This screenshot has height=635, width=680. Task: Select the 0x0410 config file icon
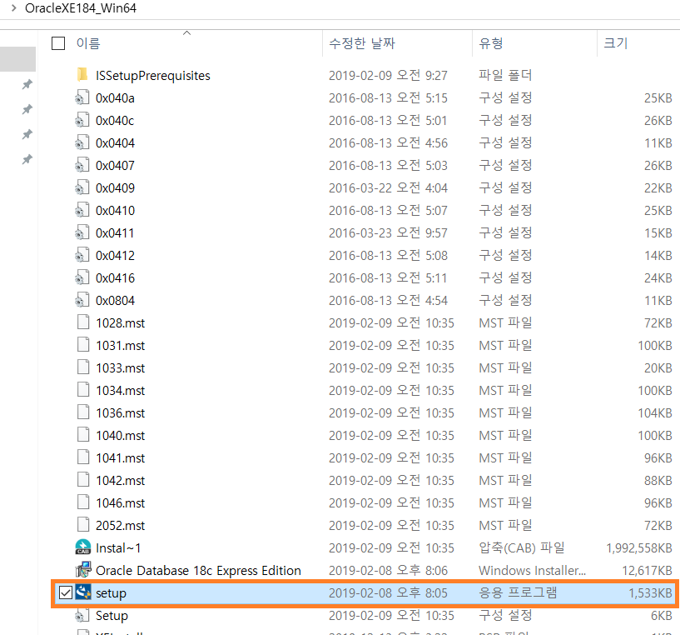pos(82,210)
